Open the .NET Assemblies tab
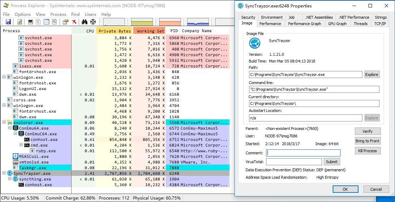 pos(319,17)
